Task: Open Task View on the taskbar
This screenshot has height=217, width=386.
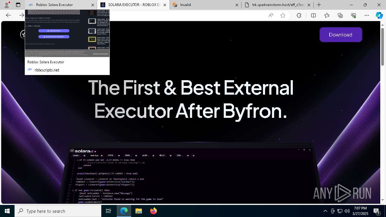Action: click(x=109, y=211)
